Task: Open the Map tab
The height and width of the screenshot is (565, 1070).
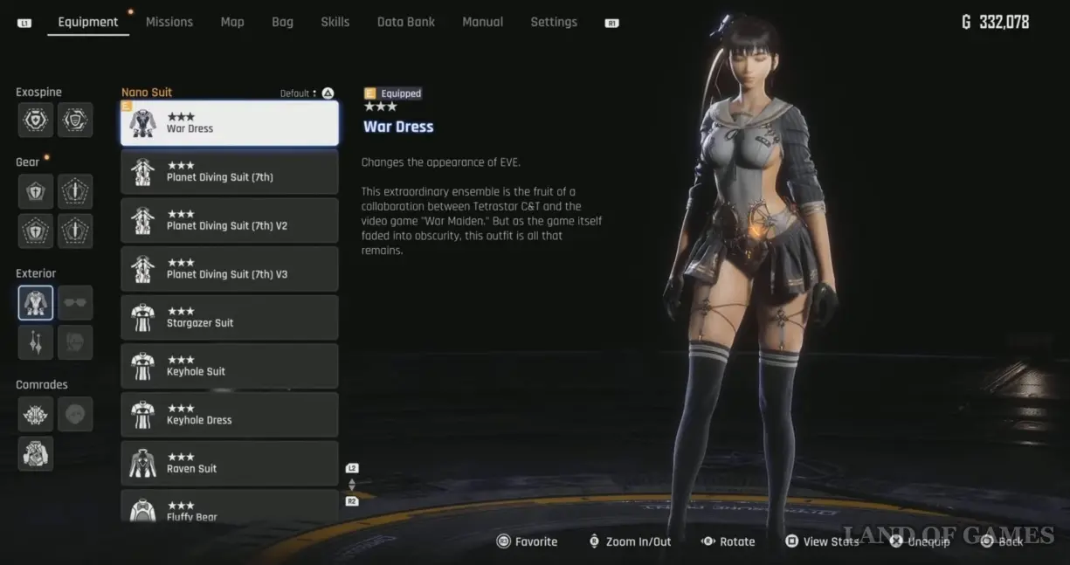Action: point(232,22)
